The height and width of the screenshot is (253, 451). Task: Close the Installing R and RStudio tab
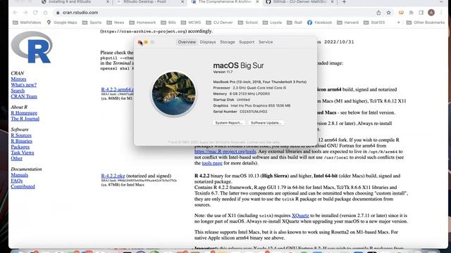pos(108,2)
